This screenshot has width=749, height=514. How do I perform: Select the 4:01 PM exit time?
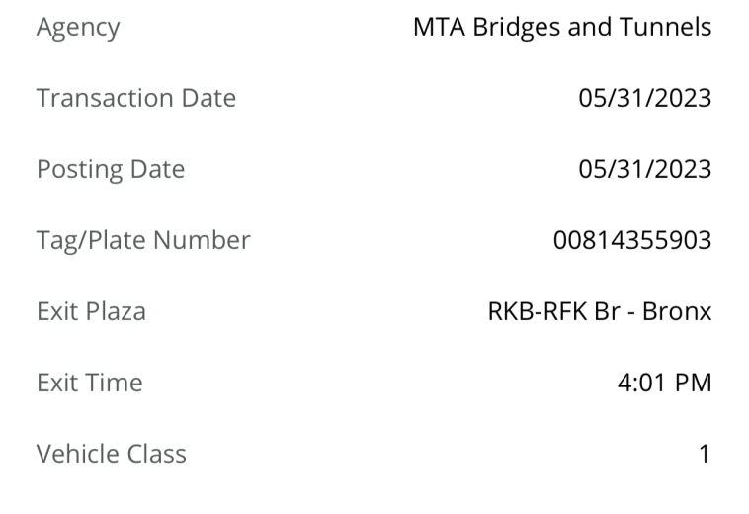click(664, 383)
